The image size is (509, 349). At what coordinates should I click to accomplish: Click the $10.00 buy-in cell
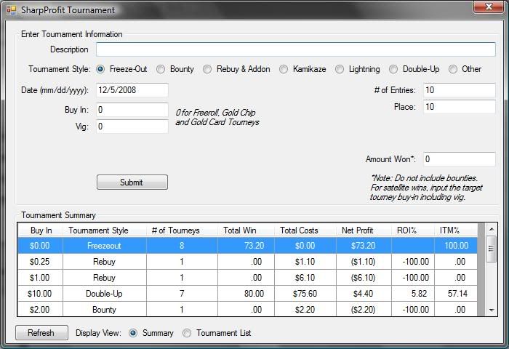point(41,294)
